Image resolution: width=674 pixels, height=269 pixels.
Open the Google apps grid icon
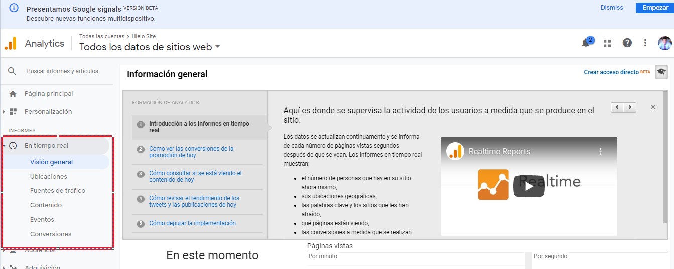tap(607, 43)
